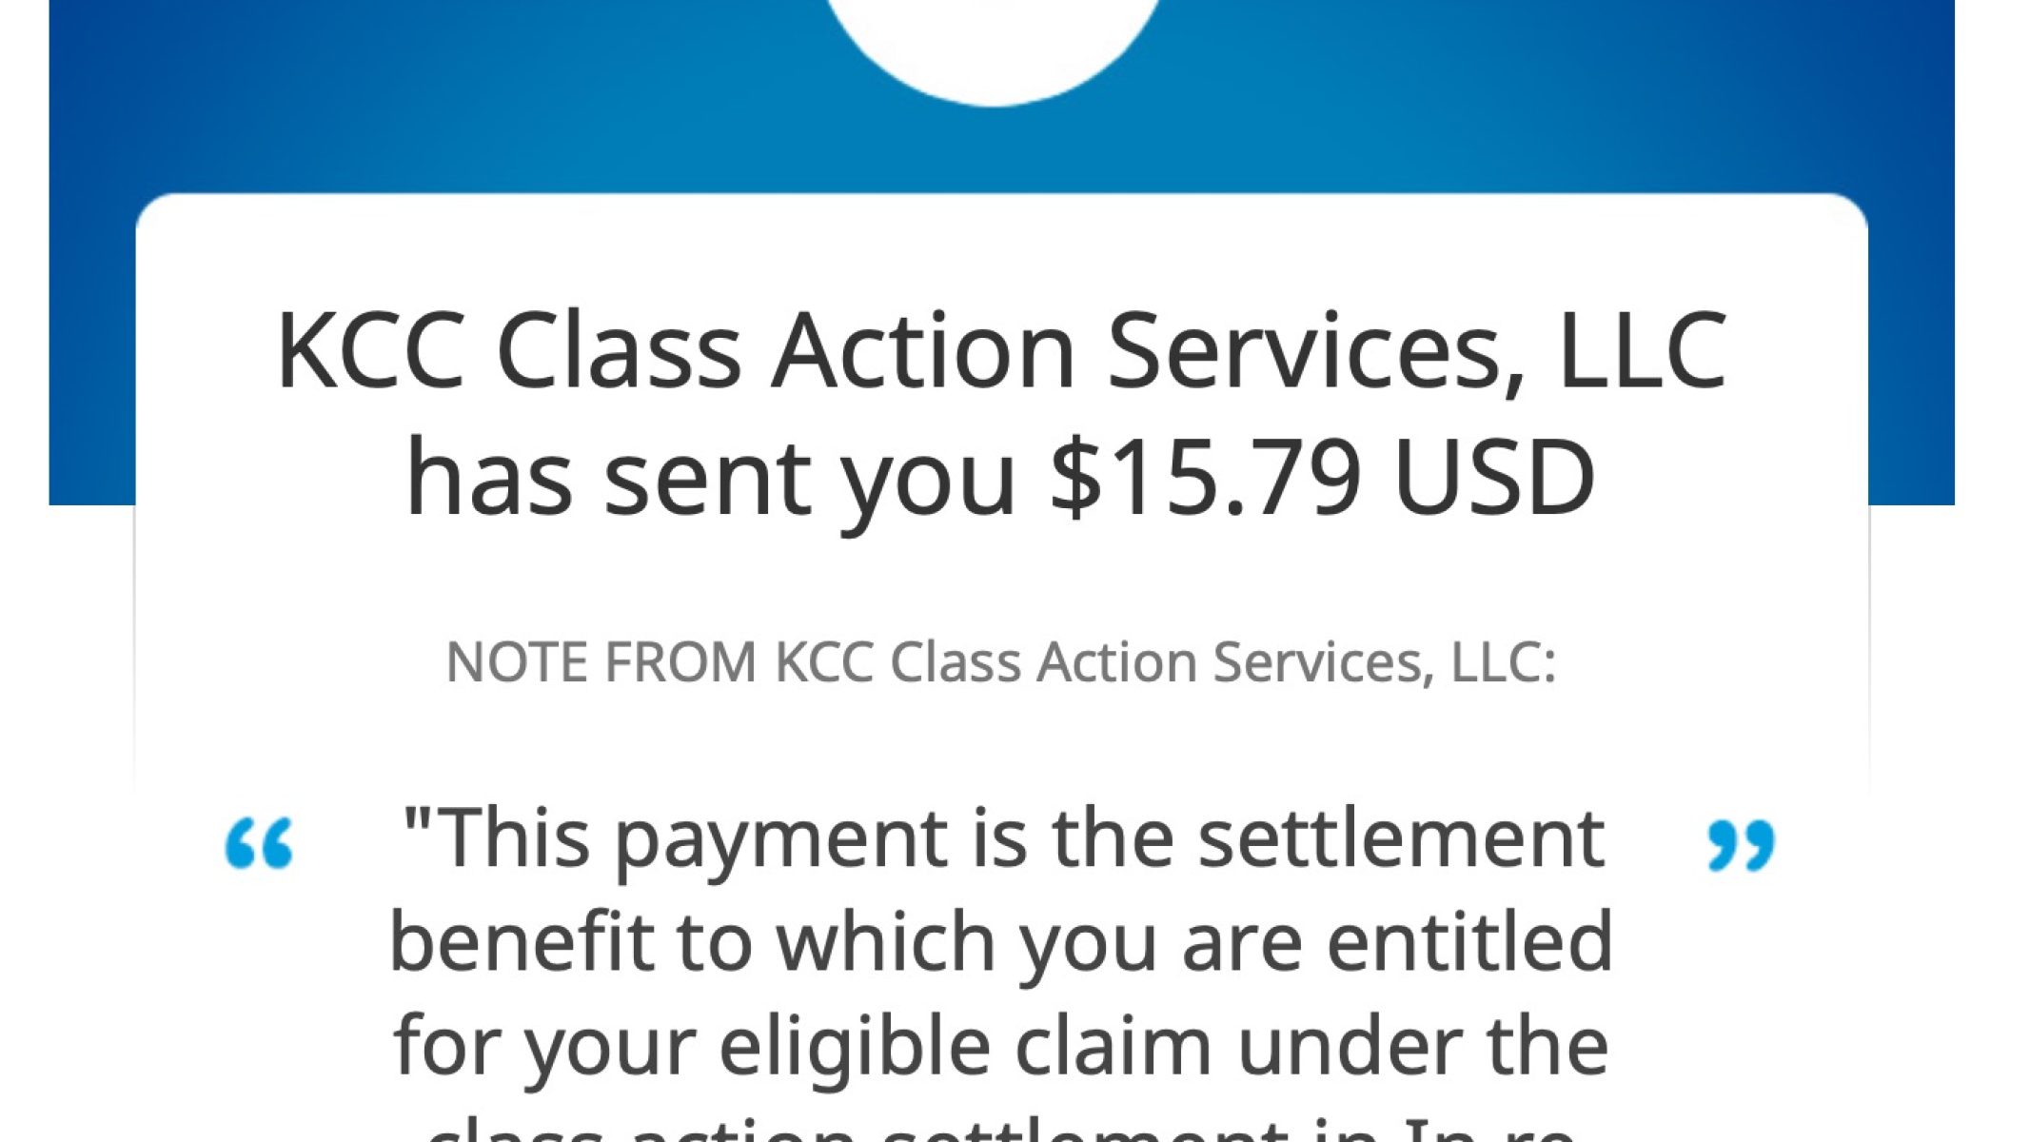Viewport: 2030px width, 1142px height.
Task: Click the closing blue quotation mark icon
Action: coord(1741,843)
